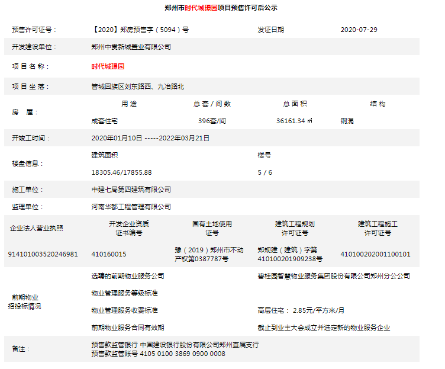Screen dimensions: 445x369
Task: Select property company 碧桂园智慧物业服务集团股份有限公司郑州分公公司
Action: pos(334,276)
